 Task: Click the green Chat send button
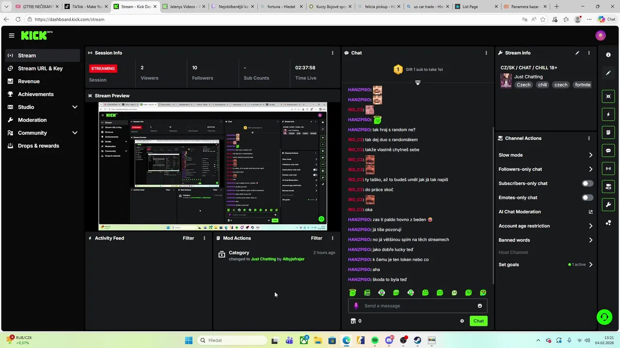pyautogui.click(x=479, y=321)
